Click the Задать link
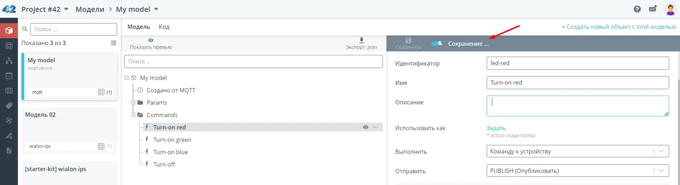Screen dimensions: 680x185 (496, 128)
